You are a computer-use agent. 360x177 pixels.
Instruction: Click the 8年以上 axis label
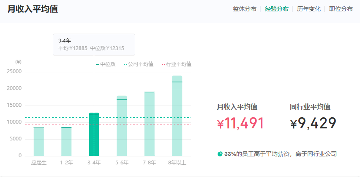coord(177,162)
